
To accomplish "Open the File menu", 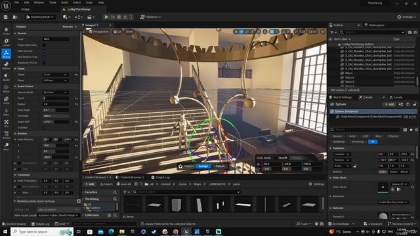I will [16, 3].
